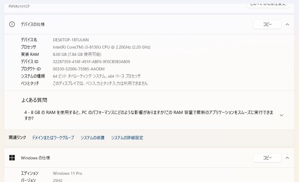Select edition value Windows 11 Pro
Viewport: 299px width, 182px height.
click(67, 173)
